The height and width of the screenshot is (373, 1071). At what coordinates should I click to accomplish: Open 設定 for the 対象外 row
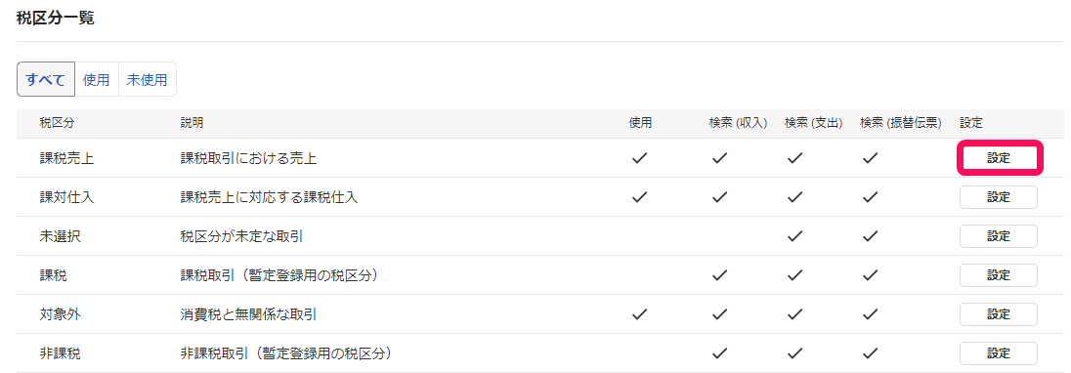coord(998,314)
